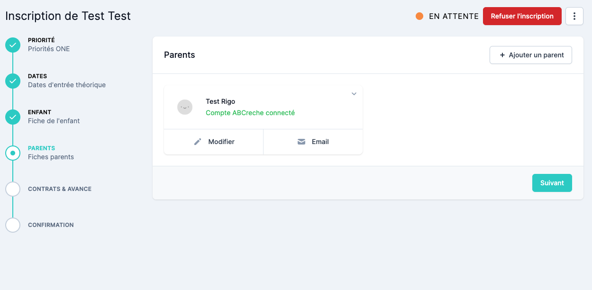Click the Enfant step checkmark circle
This screenshot has width=592, height=290.
click(13, 117)
